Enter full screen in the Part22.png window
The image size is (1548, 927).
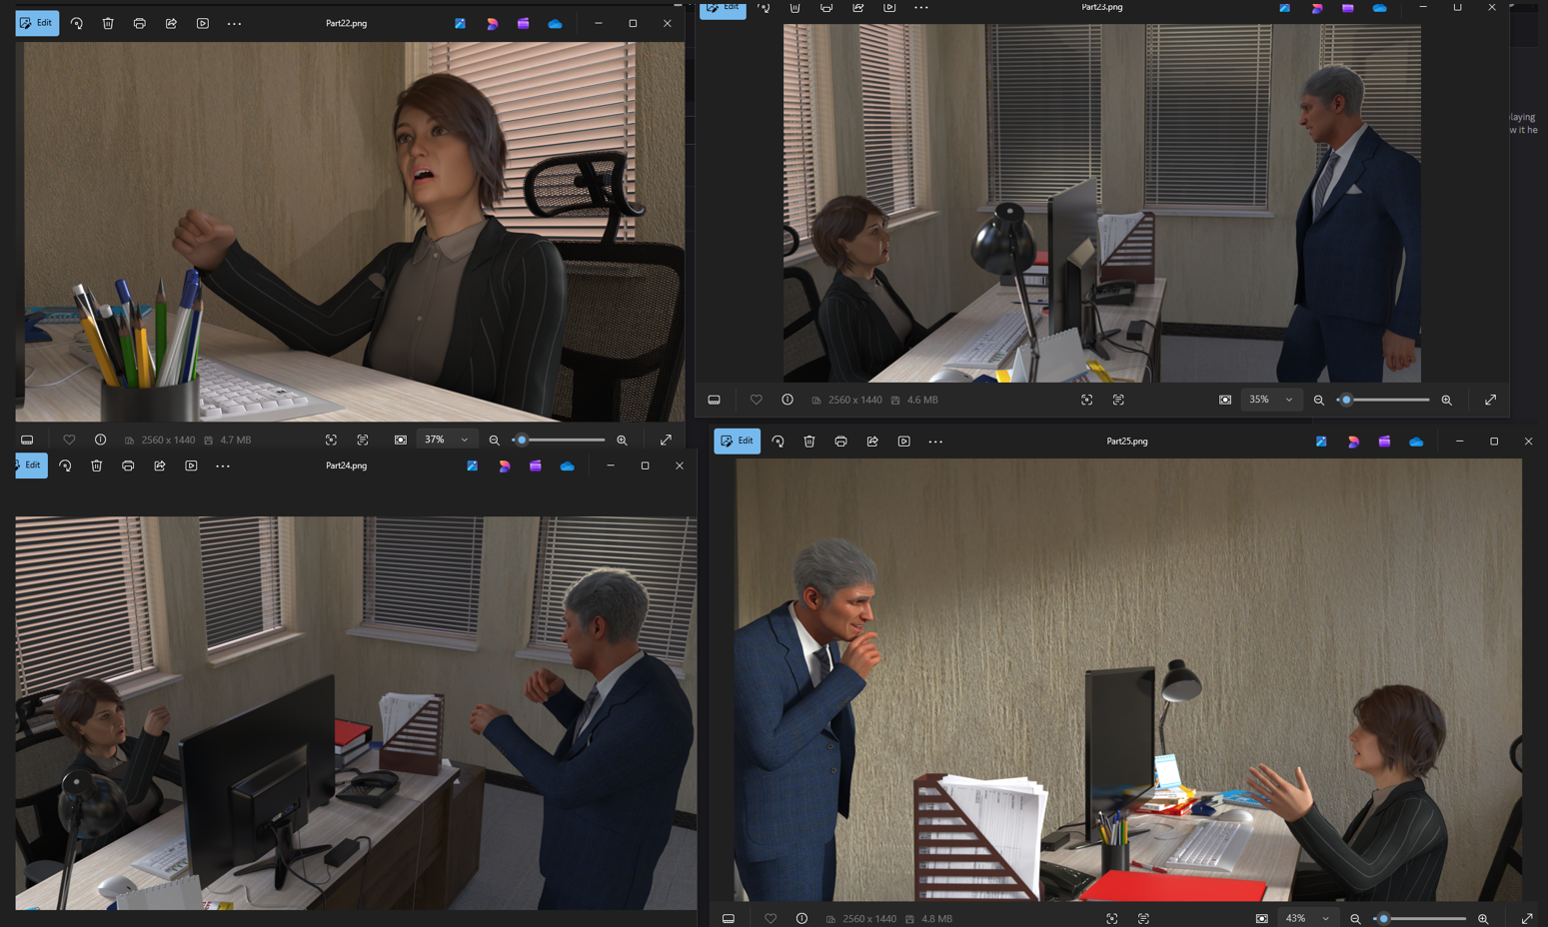pos(666,440)
